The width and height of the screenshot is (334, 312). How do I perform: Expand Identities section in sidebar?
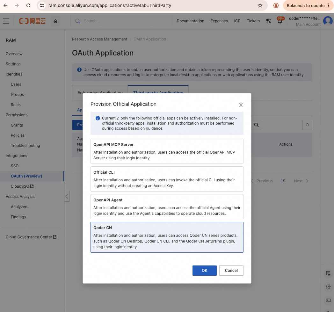(14, 74)
